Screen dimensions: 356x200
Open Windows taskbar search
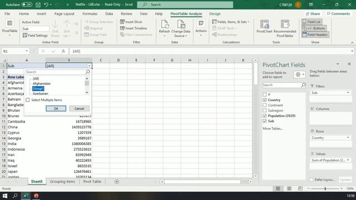tap(15, 196)
